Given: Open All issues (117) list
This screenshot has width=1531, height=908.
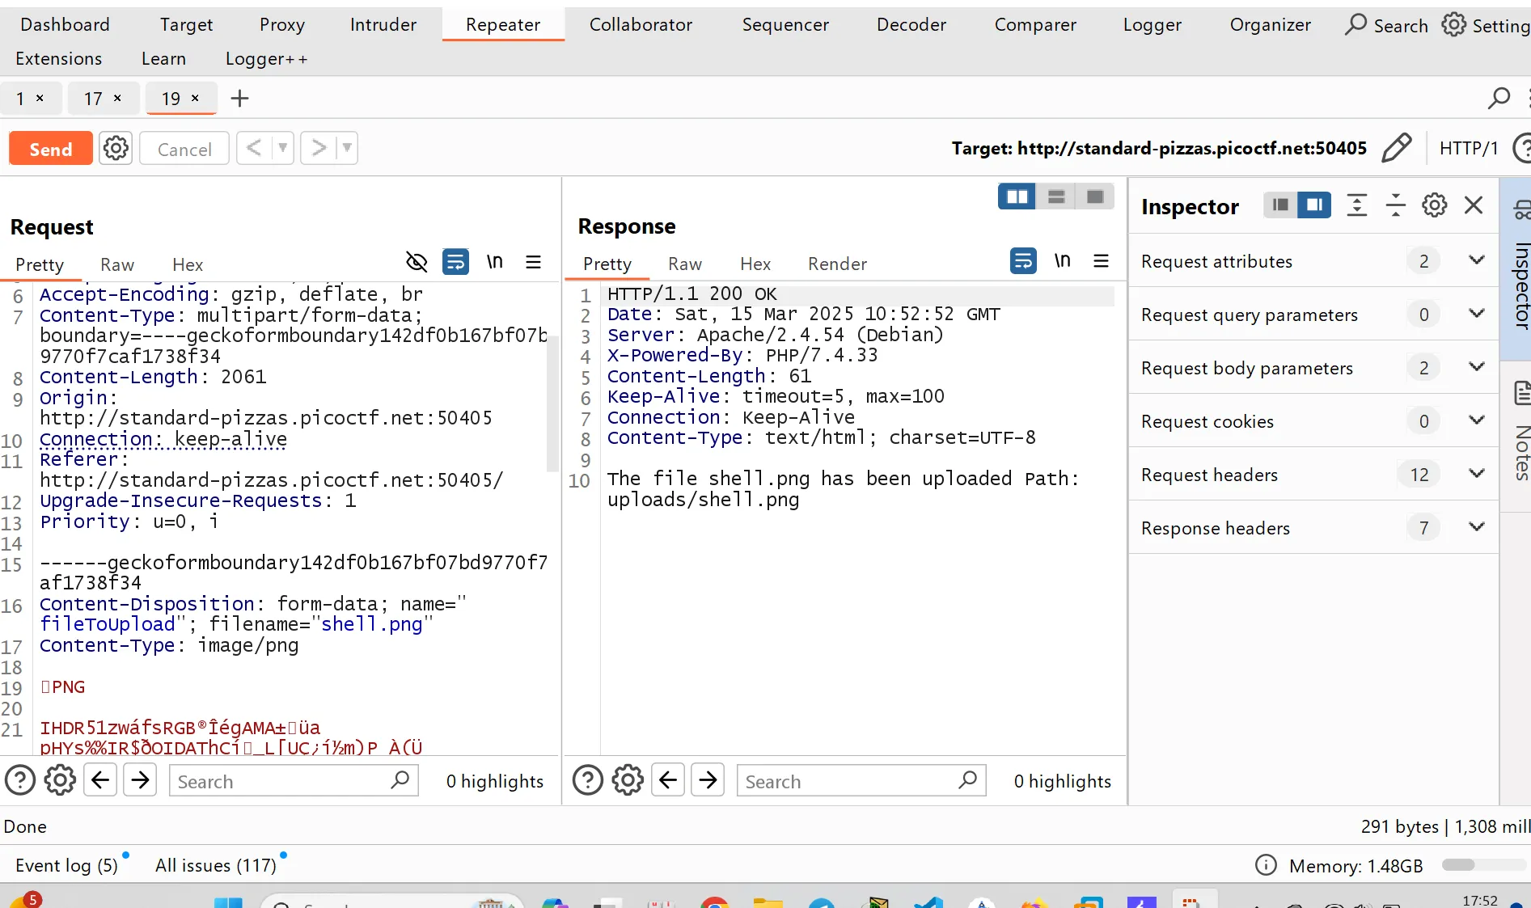Looking at the screenshot, I should coord(216,866).
